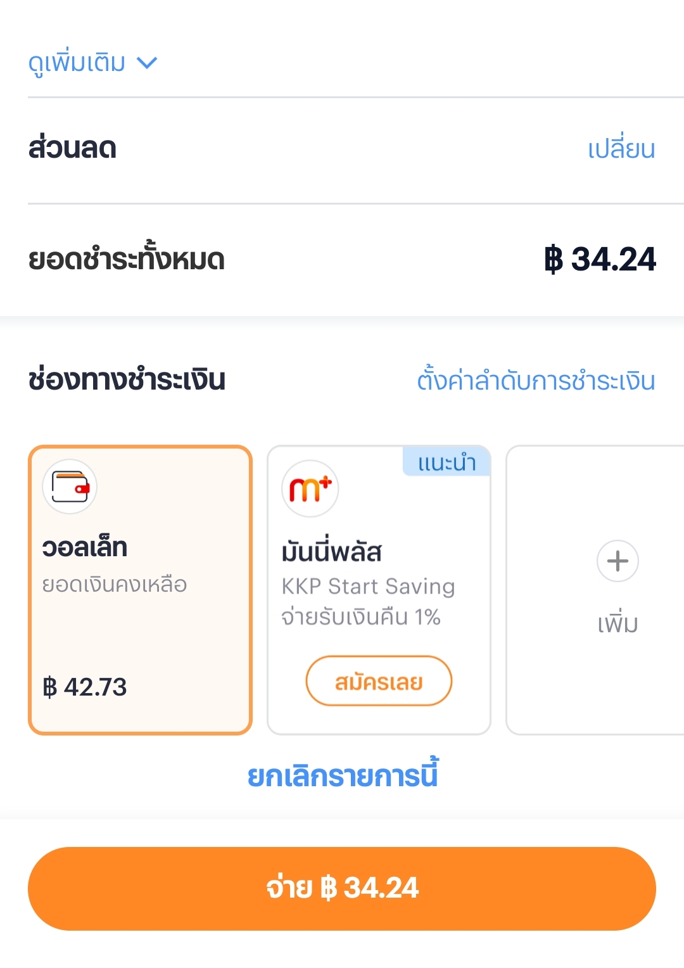Choose the มันนี่พลัส payment option title

[x=332, y=552]
